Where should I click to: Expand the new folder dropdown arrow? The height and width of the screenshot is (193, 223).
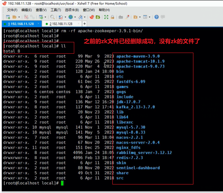coord(140,17)
